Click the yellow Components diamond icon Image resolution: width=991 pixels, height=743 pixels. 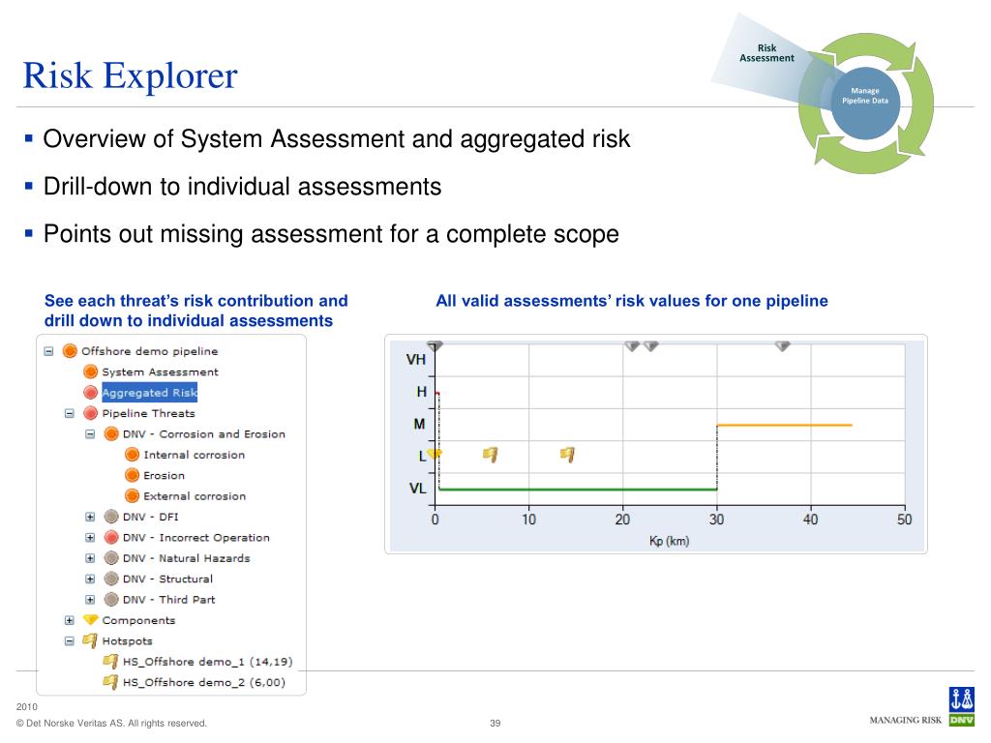(x=91, y=620)
